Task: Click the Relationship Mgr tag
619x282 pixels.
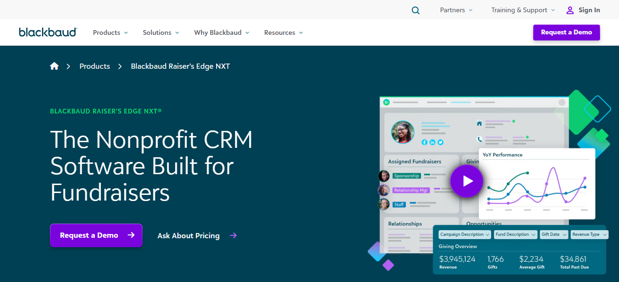Action: [411, 190]
